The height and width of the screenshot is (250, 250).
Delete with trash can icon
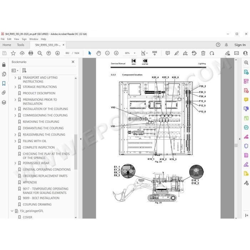(x=203, y=53)
